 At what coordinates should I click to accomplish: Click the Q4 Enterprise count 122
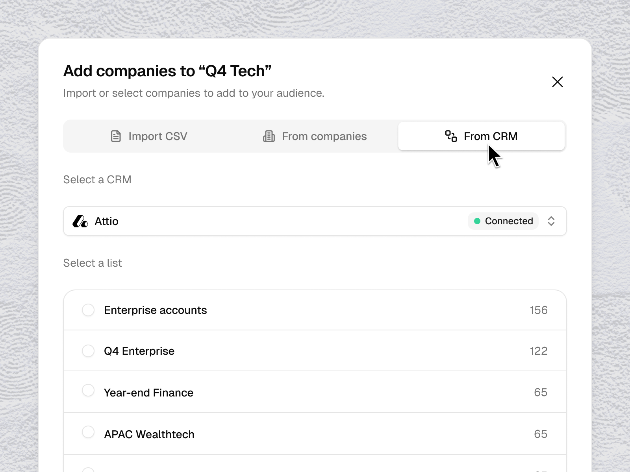539,351
